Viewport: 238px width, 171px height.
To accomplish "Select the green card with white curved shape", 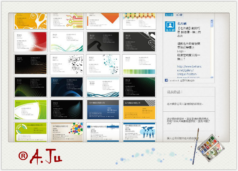I will pos(31,110).
